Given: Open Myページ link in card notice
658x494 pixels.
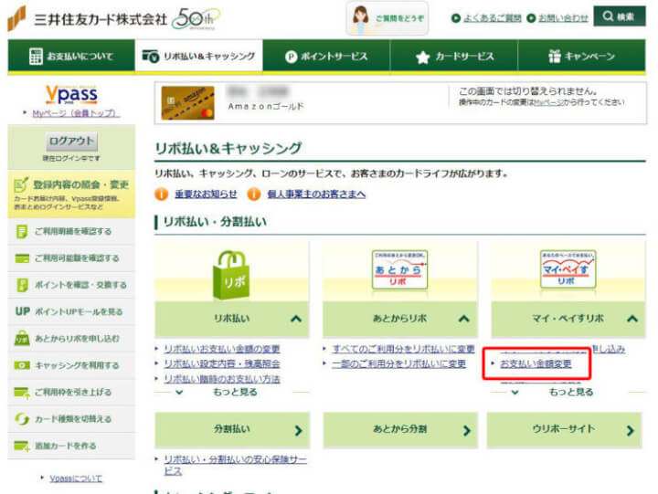Looking at the screenshot, I should [548, 102].
